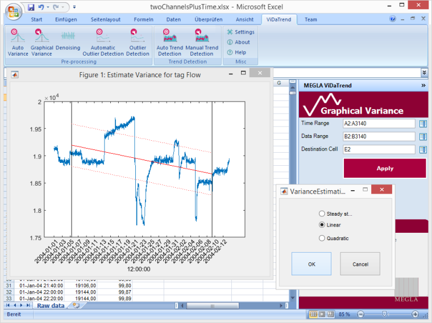
Task: Select the Quadratic radio button
Action: coord(322,238)
